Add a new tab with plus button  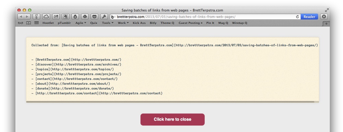click(326, 24)
